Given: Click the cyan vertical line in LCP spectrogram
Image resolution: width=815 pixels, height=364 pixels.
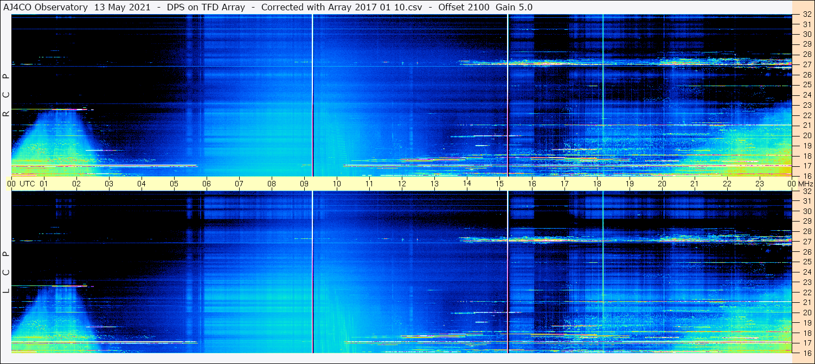Looking at the screenshot, I should point(602,272).
